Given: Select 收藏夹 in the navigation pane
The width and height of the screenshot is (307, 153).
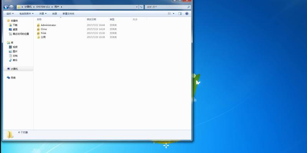Looking at the screenshot, I should pos(14,21).
